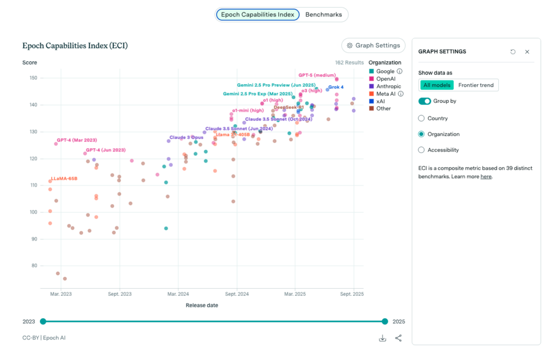The height and width of the screenshot is (357, 560).
Task: Click the Anthropic legend color swatch
Action: pyautogui.click(x=371, y=86)
